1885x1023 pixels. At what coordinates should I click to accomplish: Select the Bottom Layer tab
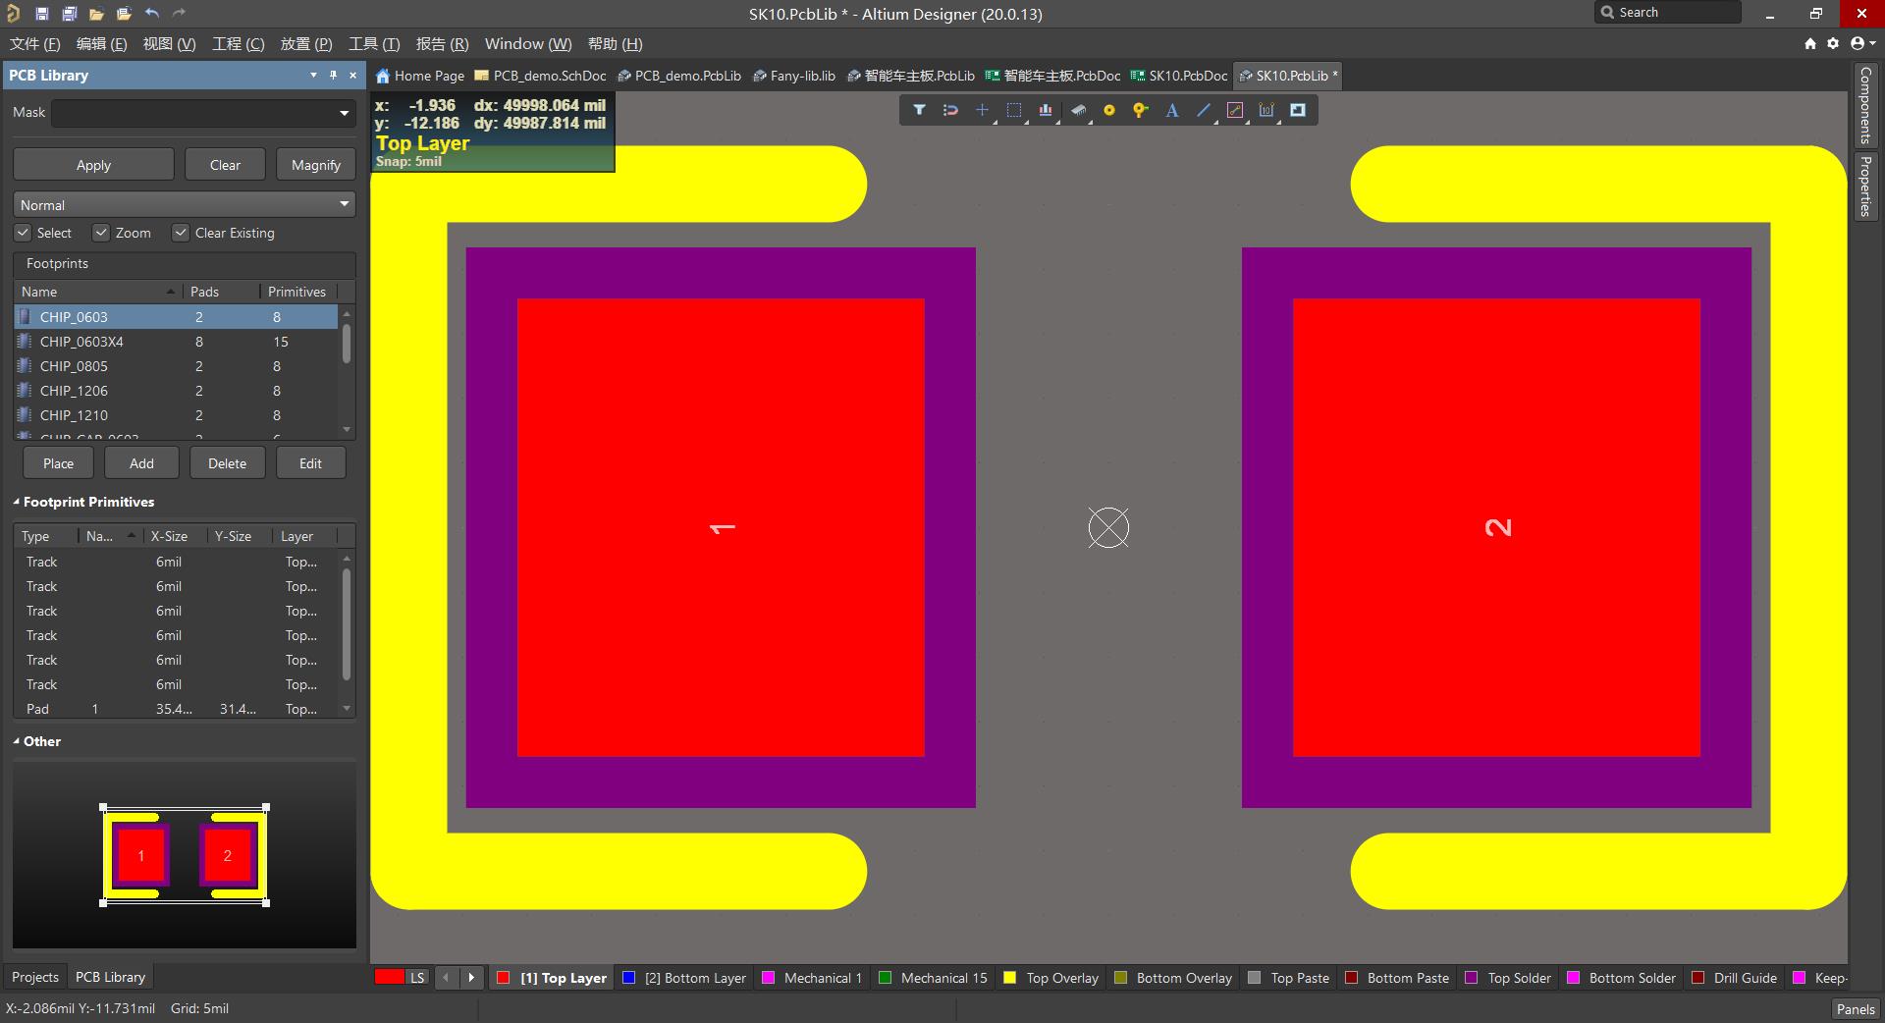[x=685, y=978]
